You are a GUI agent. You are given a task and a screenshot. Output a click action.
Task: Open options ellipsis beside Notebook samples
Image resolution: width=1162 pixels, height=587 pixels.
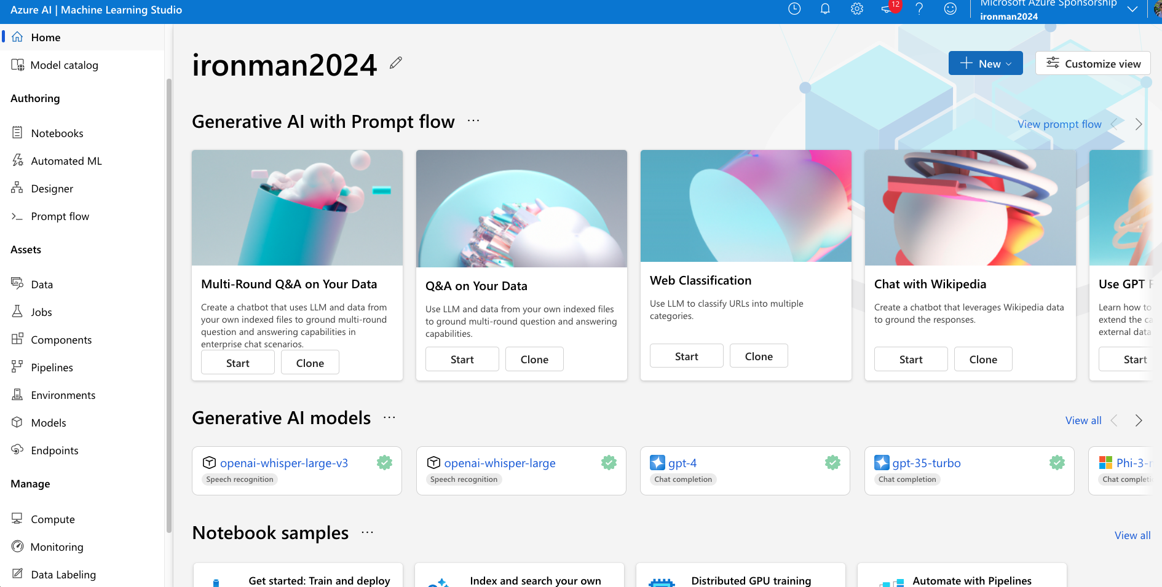tap(368, 532)
